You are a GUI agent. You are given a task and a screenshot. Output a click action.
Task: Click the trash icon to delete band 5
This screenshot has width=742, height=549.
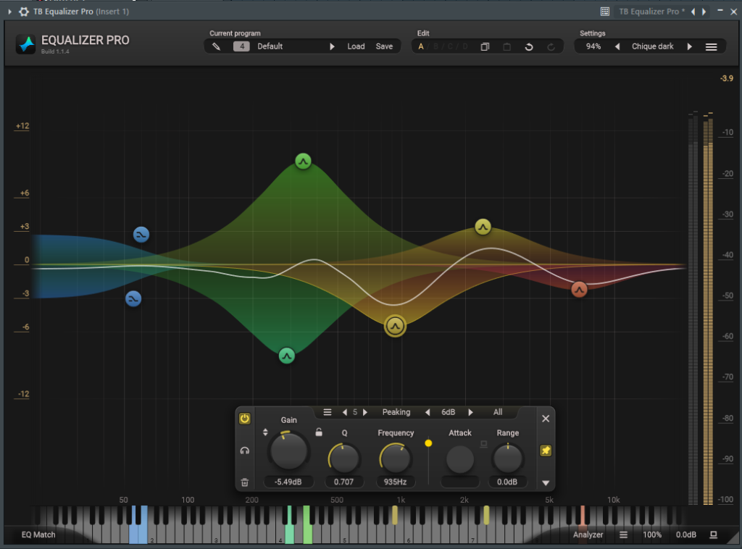244,482
